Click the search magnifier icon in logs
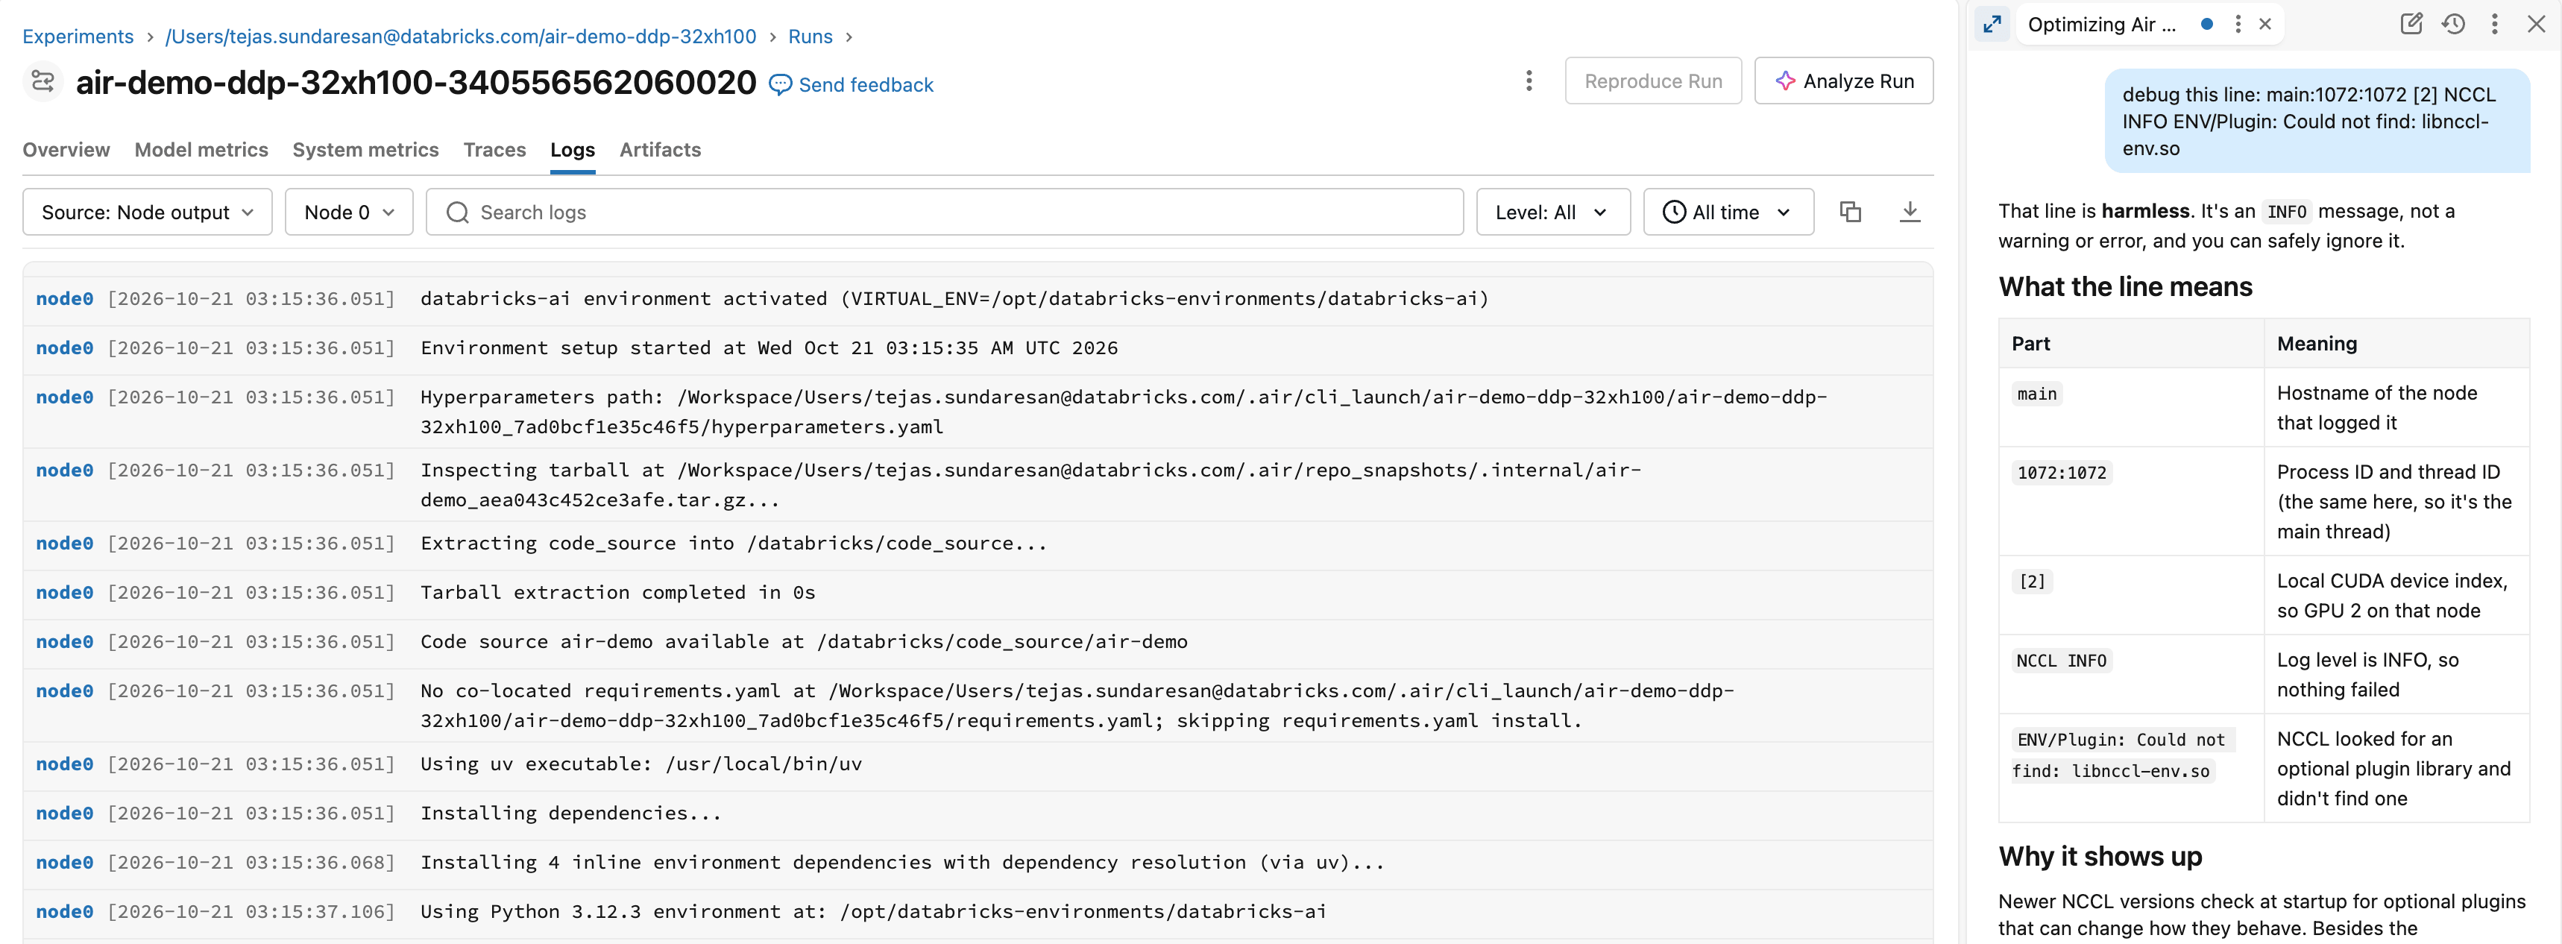The width and height of the screenshot is (2562, 944). [458, 212]
